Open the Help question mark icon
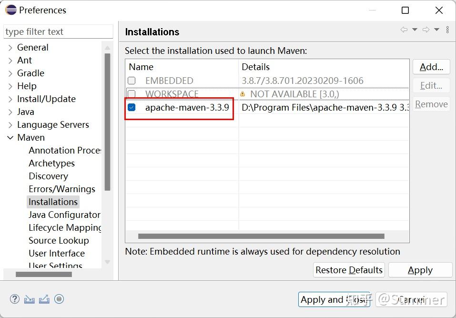The height and width of the screenshot is (318, 456). pos(15,299)
